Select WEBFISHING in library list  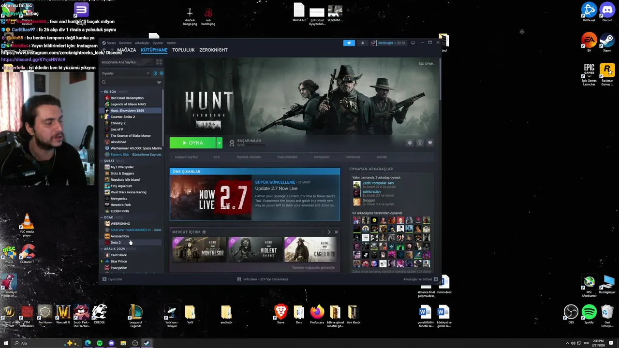(x=120, y=224)
